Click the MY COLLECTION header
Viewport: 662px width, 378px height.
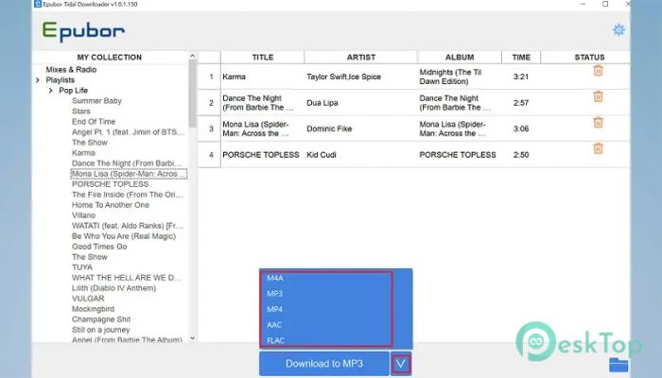click(x=110, y=57)
